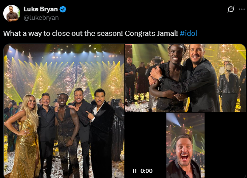Click the blue verified checkmark badge
The height and width of the screenshot is (178, 247).
coord(63,9)
